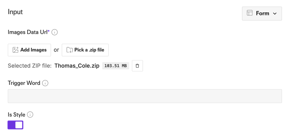This screenshot has width=288, height=137.
Task: Open the Form input mode dropdown
Action: pyautogui.click(x=262, y=14)
